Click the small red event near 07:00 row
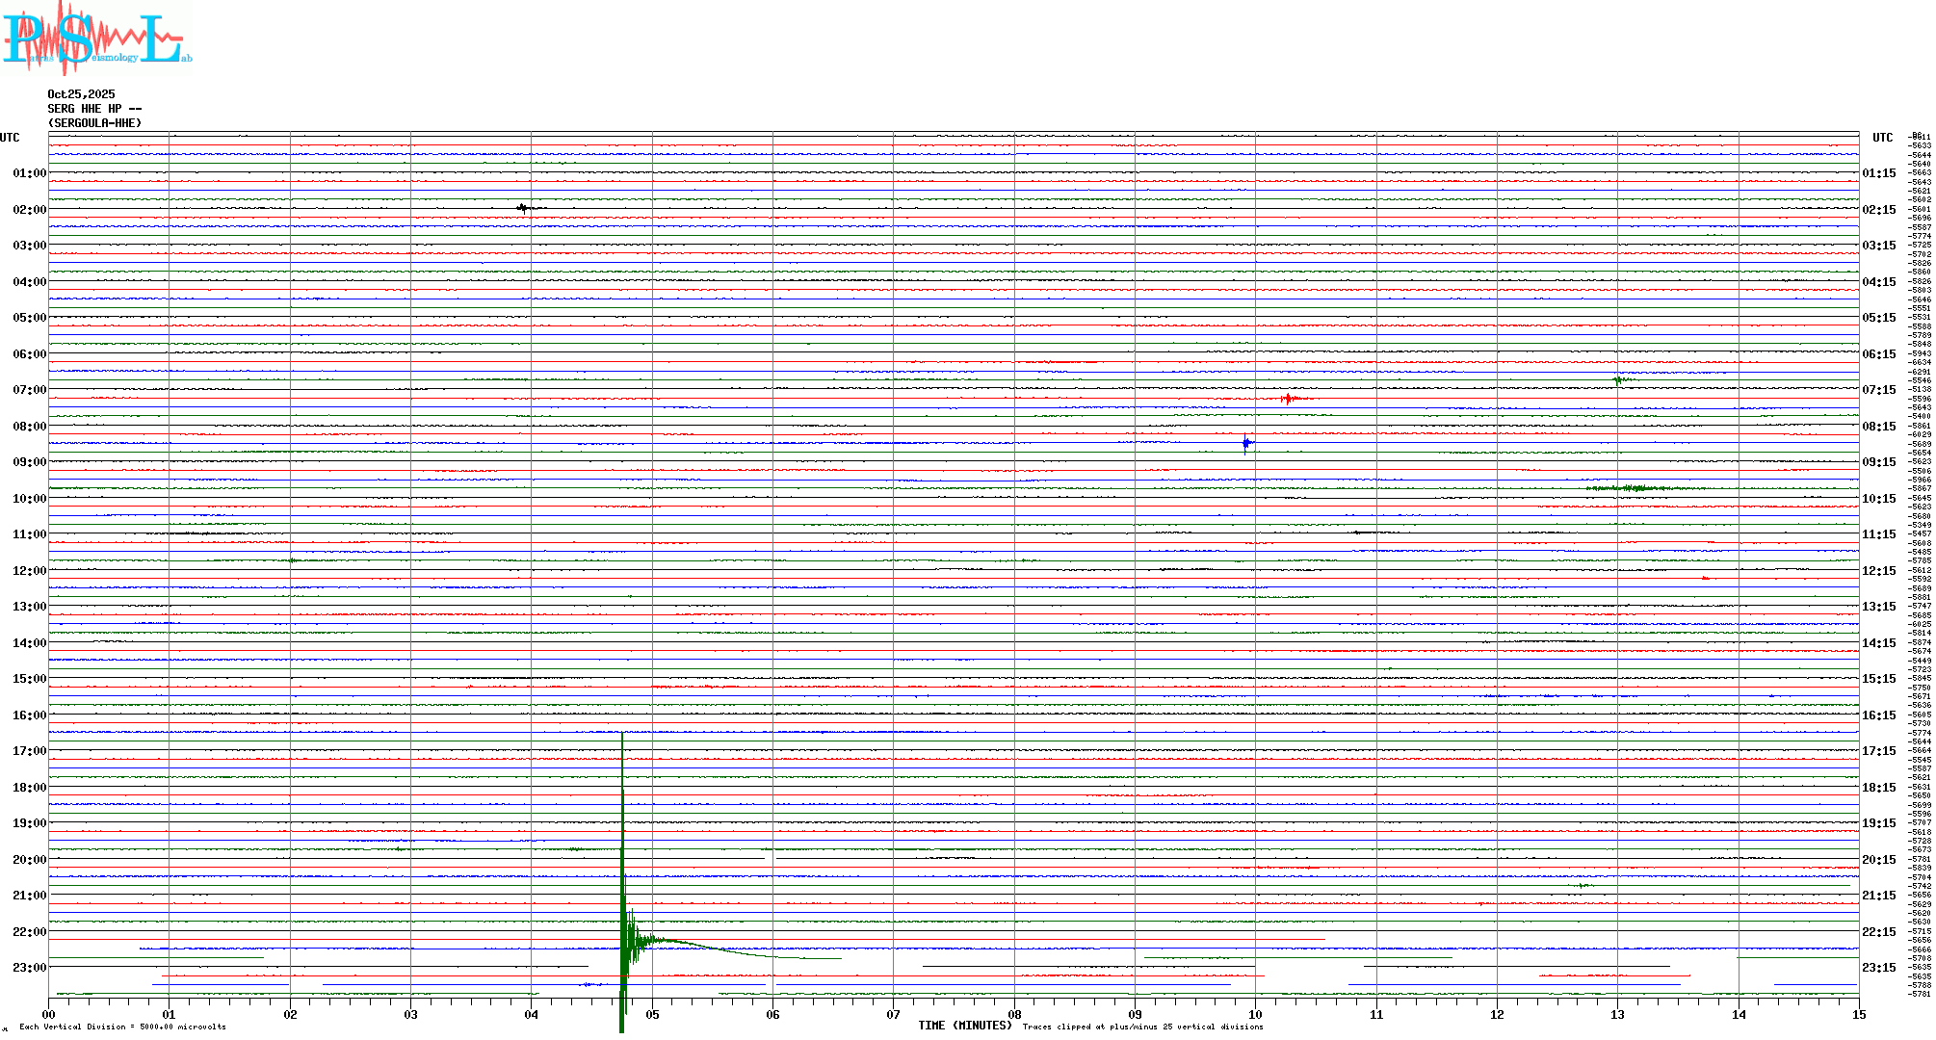1936x1040 pixels. [x=1290, y=399]
